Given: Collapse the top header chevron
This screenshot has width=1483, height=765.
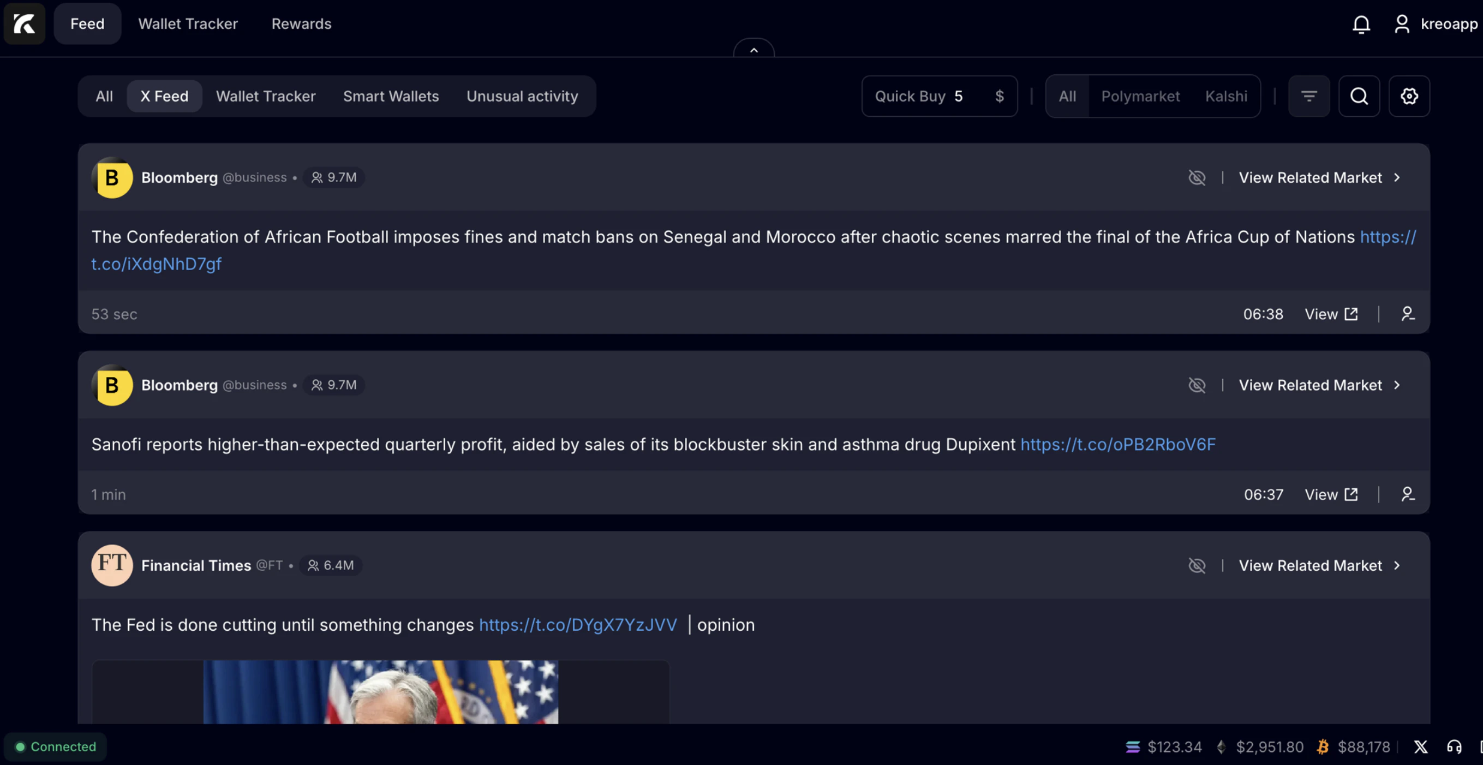Looking at the screenshot, I should (754, 50).
